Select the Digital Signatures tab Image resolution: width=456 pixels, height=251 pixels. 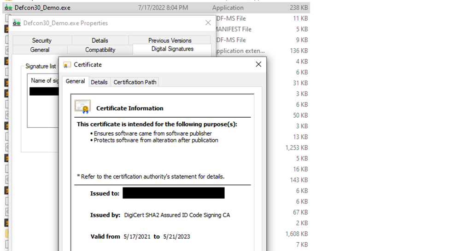pos(172,49)
